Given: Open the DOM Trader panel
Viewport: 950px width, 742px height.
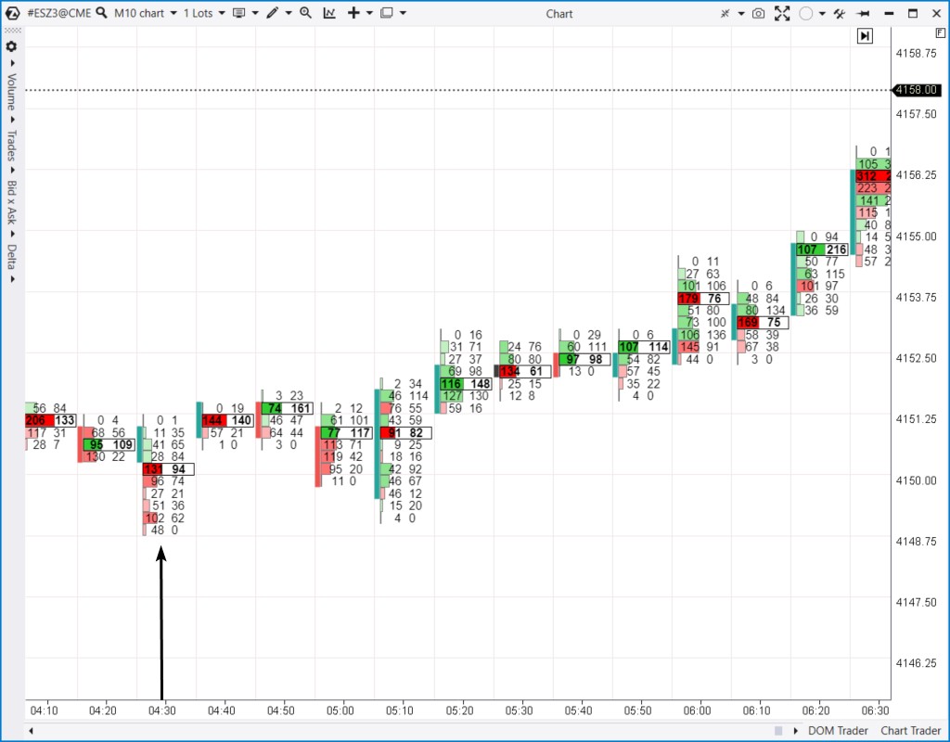Looking at the screenshot, I should [x=839, y=731].
